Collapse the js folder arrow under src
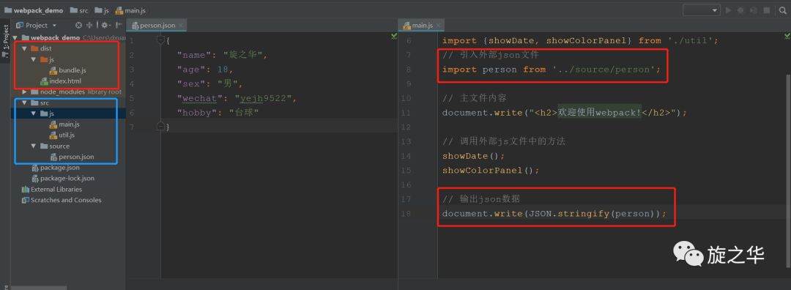Screen dimensions: 791x290 [34, 114]
